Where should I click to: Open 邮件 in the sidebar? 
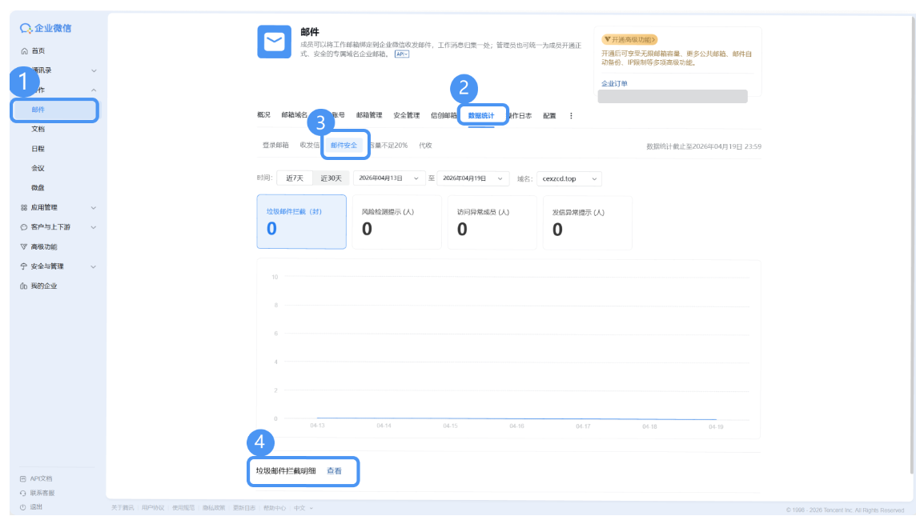54,110
